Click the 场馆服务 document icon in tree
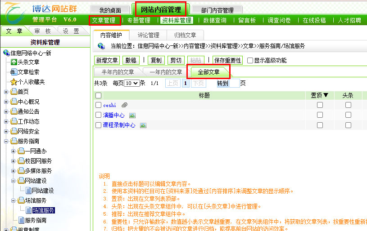The image size is (367, 231). click(28, 210)
